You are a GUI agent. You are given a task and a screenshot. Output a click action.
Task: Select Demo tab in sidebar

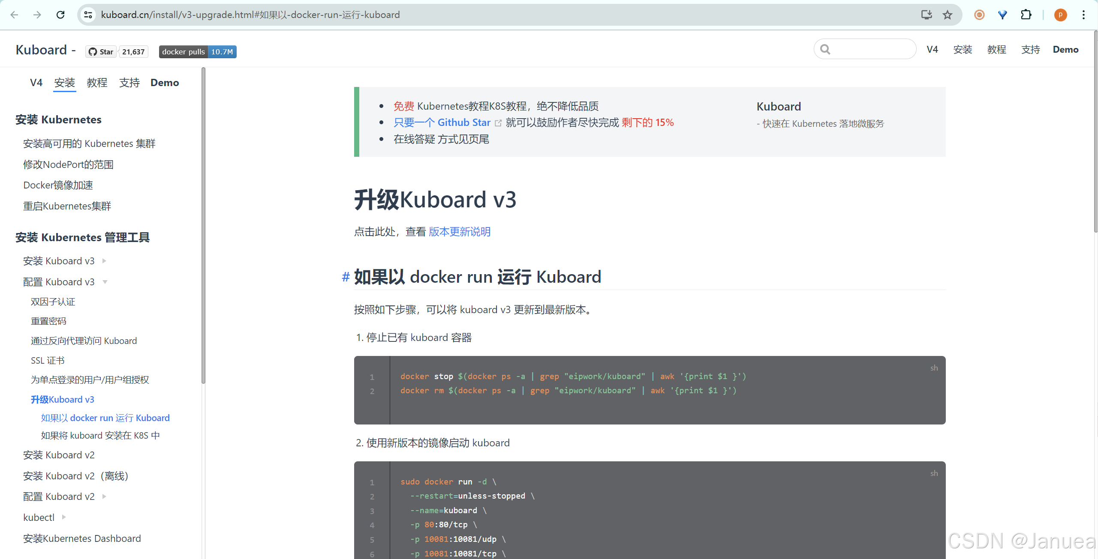click(165, 83)
